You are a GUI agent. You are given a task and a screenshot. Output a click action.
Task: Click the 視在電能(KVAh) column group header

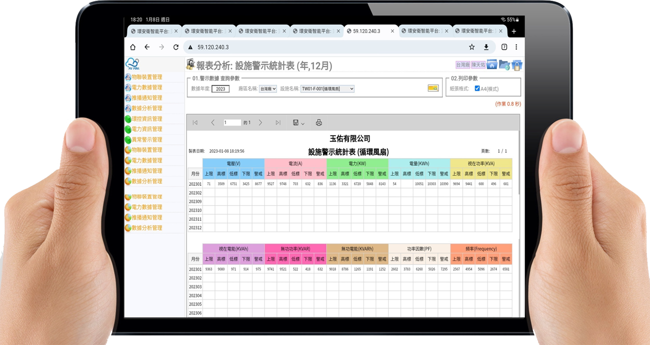coord(233,249)
